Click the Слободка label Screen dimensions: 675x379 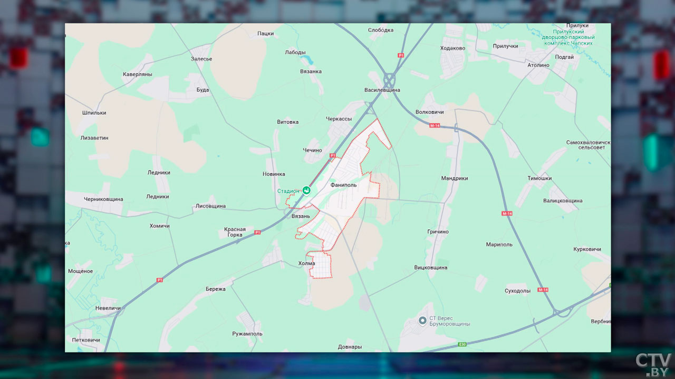381,30
